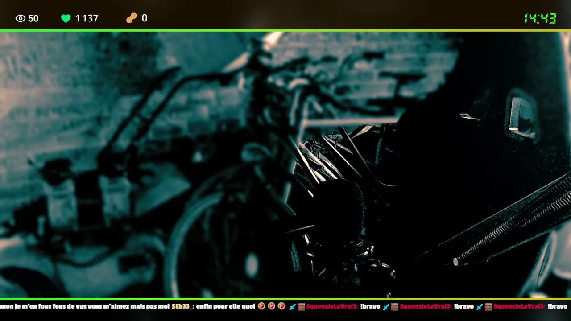The width and height of the screenshot is (571, 321).
Task: Select the peanut count value 0
Action: (x=145, y=18)
